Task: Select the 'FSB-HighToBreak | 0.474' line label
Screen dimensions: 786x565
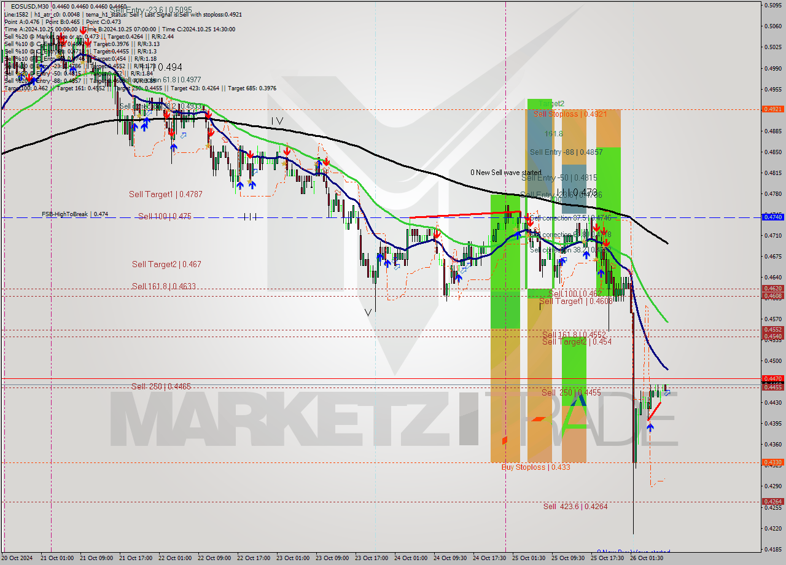Action: [75, 214]
